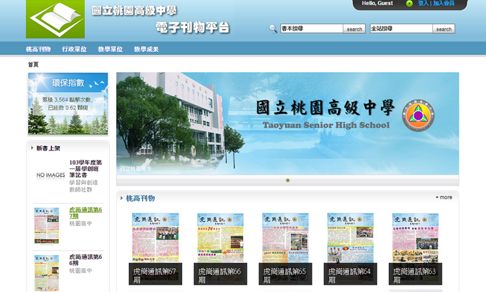The height and width of the screenshot is (292, 486).
Task: Expand the 新書上架 section arrow
Action: [32, 148]
